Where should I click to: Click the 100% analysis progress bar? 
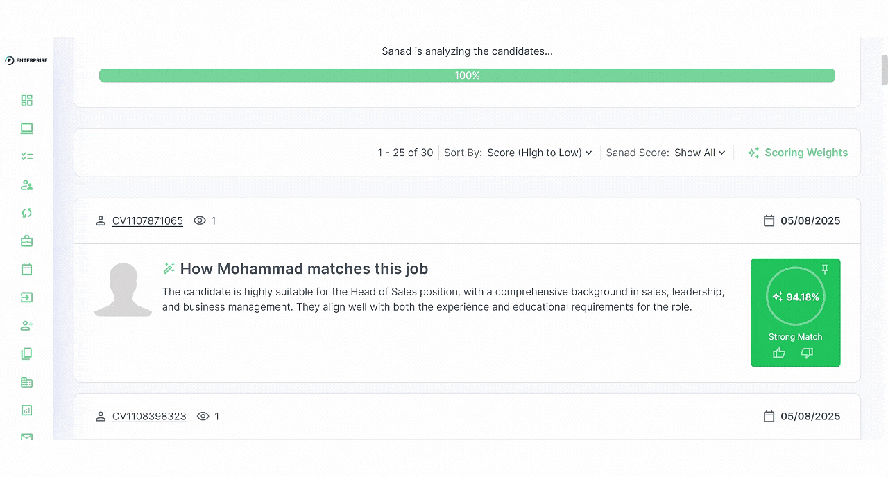467,76
